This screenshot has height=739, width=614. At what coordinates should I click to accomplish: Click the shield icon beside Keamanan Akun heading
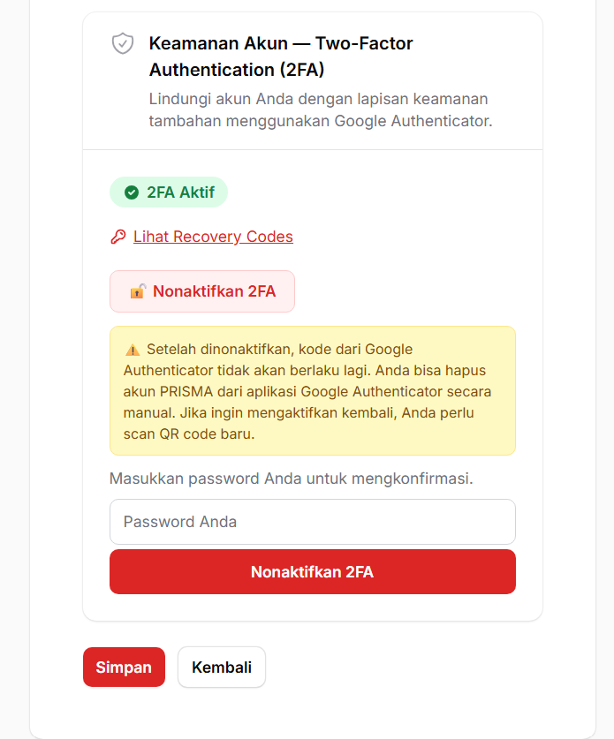[122, 44]
